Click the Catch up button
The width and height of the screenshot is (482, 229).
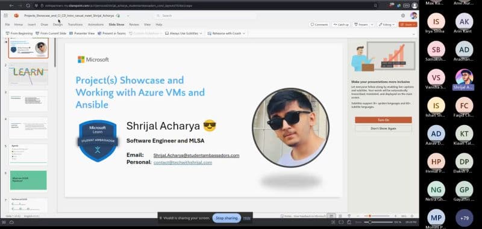pos(341,25)
